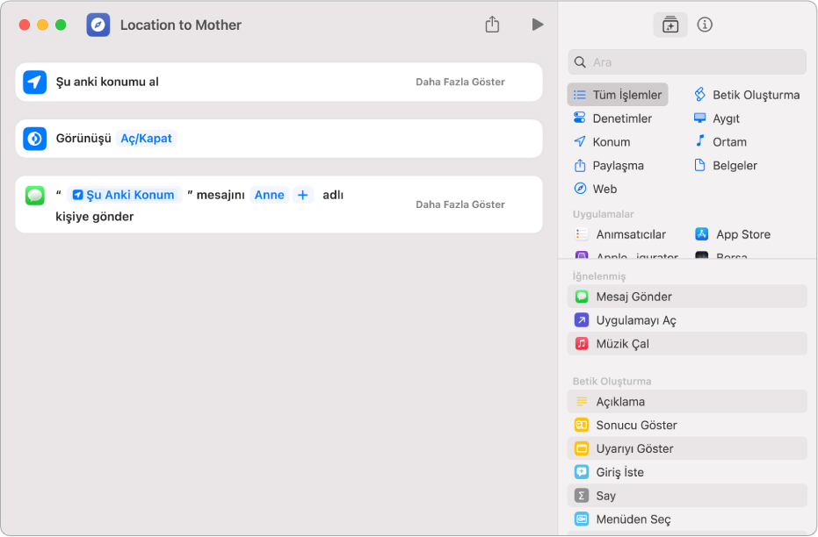Choose the Konum category

(611, 142)
